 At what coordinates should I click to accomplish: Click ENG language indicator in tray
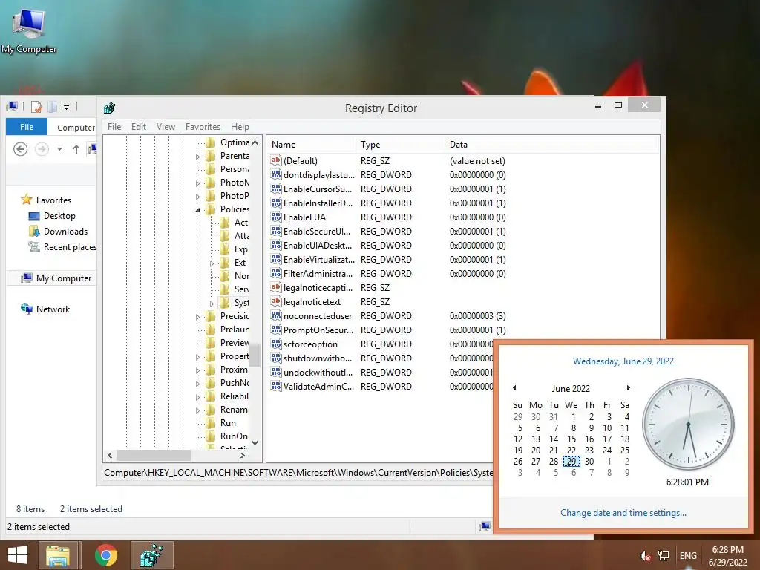[x=688, y=556]
